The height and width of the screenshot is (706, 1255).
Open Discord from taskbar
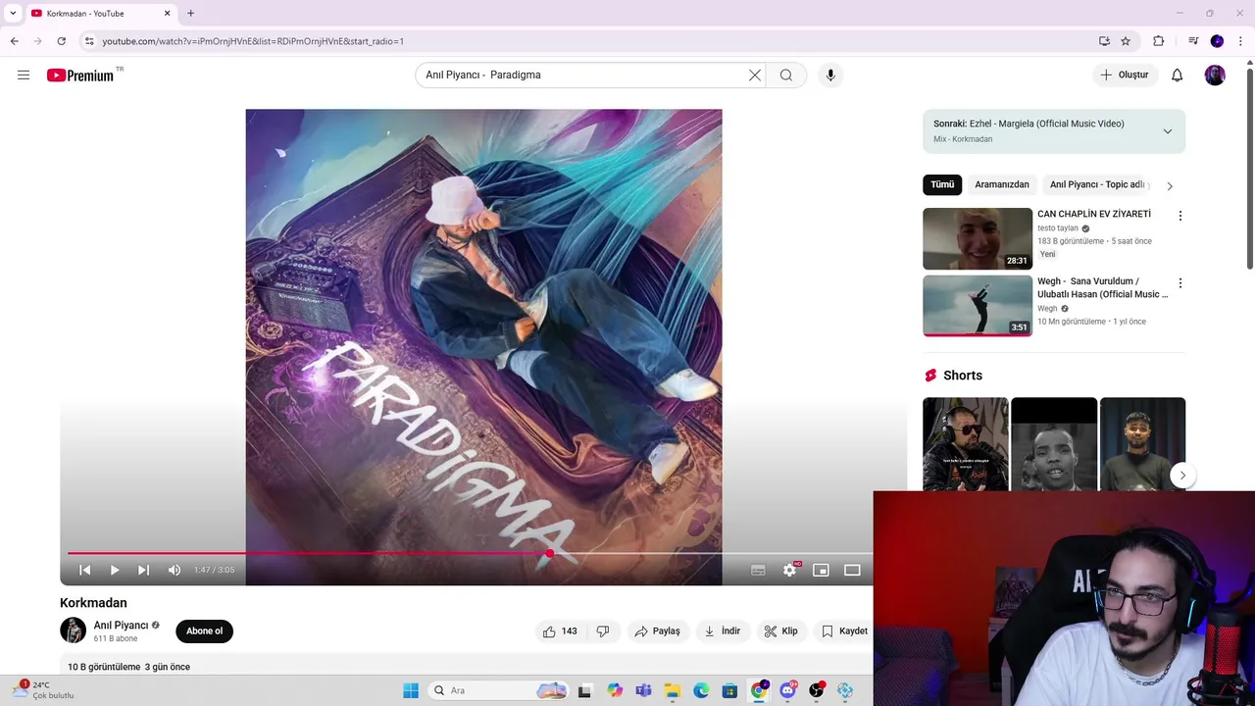tap(787, 690)
